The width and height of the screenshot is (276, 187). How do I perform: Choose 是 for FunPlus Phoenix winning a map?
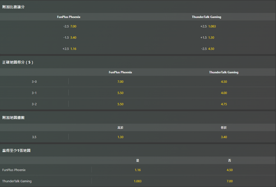(x=138, y=170)
